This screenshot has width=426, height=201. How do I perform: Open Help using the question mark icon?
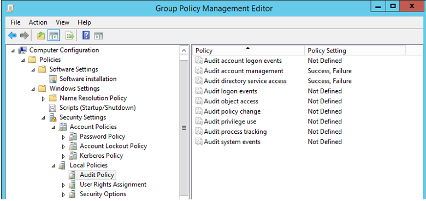tap(86, 36)
